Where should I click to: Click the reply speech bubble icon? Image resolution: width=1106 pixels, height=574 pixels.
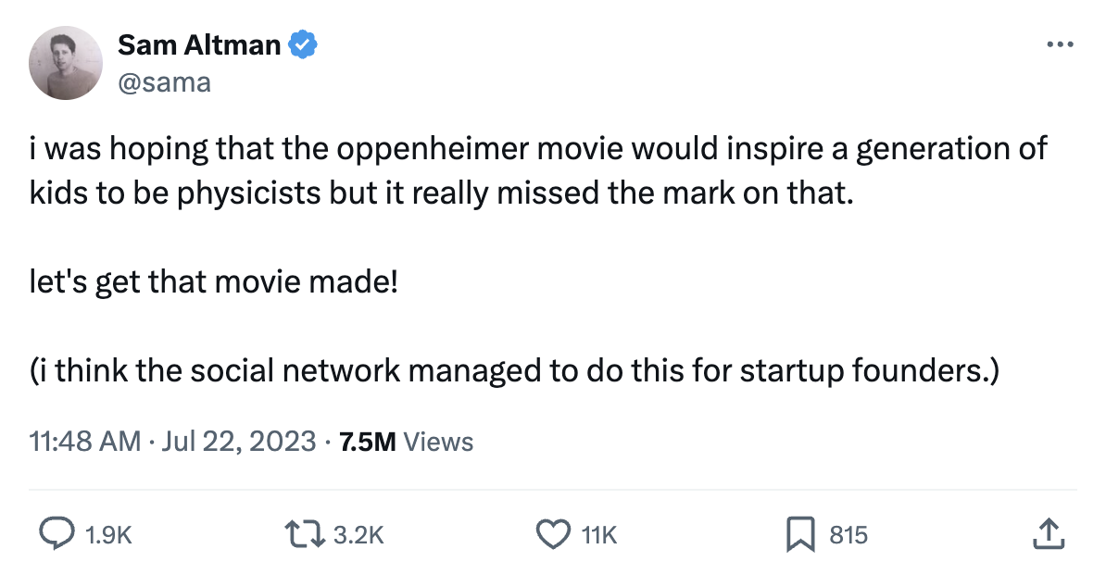point(57,534)
